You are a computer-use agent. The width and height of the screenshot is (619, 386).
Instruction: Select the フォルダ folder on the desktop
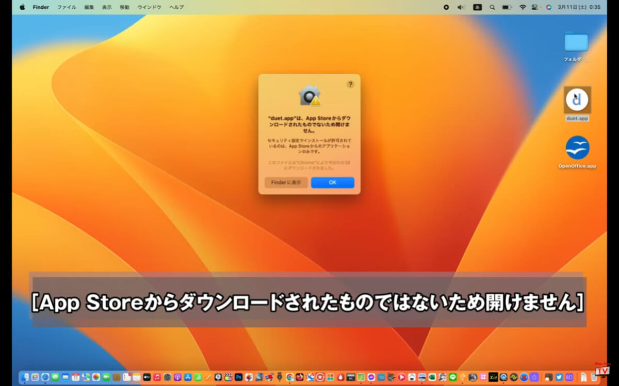click(576, 42)
